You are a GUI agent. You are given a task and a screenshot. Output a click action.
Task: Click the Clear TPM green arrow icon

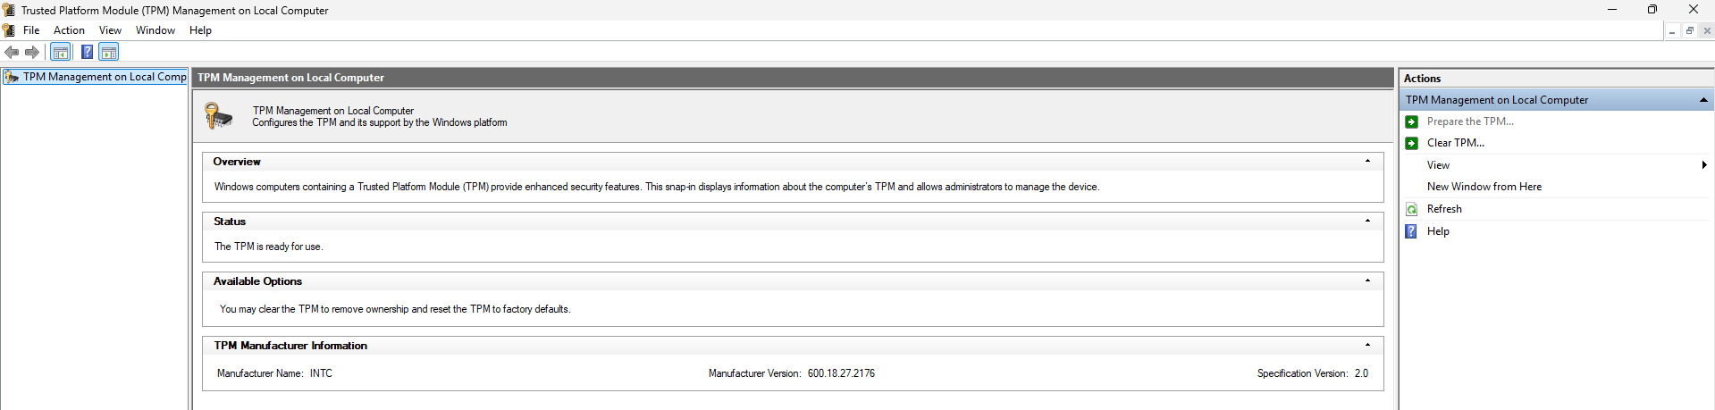click(1411, 143)
